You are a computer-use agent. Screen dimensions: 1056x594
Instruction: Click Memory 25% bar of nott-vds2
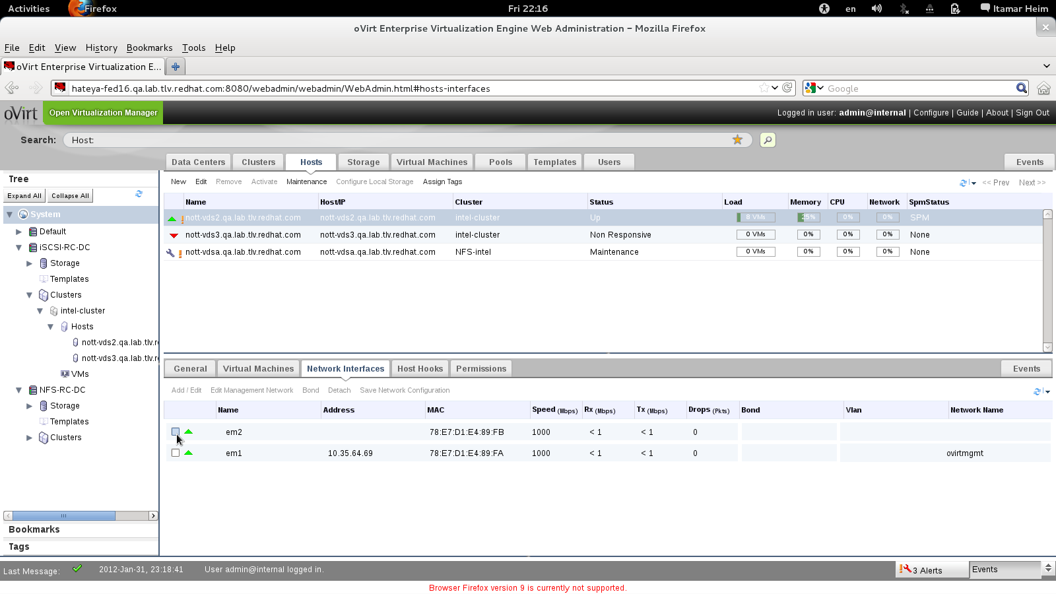coord(808,217)
